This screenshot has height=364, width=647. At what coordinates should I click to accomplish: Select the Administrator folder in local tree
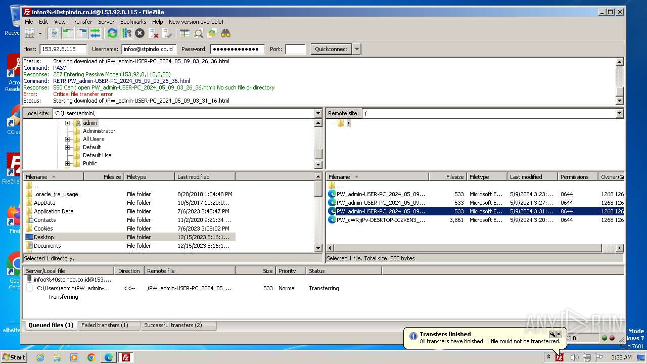coord(99,131)
